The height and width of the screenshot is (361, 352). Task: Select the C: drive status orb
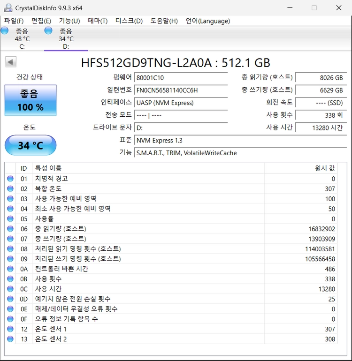pos(5,30)
